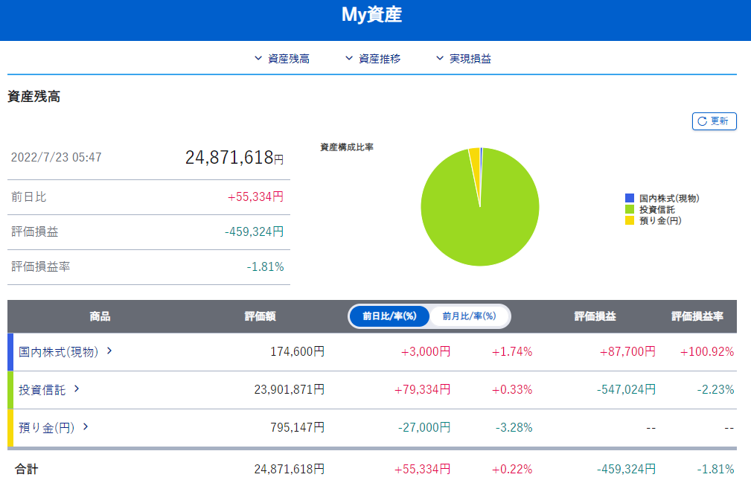751x486 pixels.
Task: Click the 資産残高 section heading
Action: pyautogui.click(x=34, y=97)
